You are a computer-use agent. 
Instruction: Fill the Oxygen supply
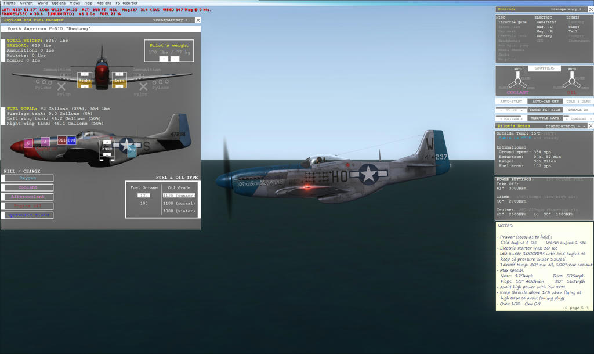[x=28, y=178]
